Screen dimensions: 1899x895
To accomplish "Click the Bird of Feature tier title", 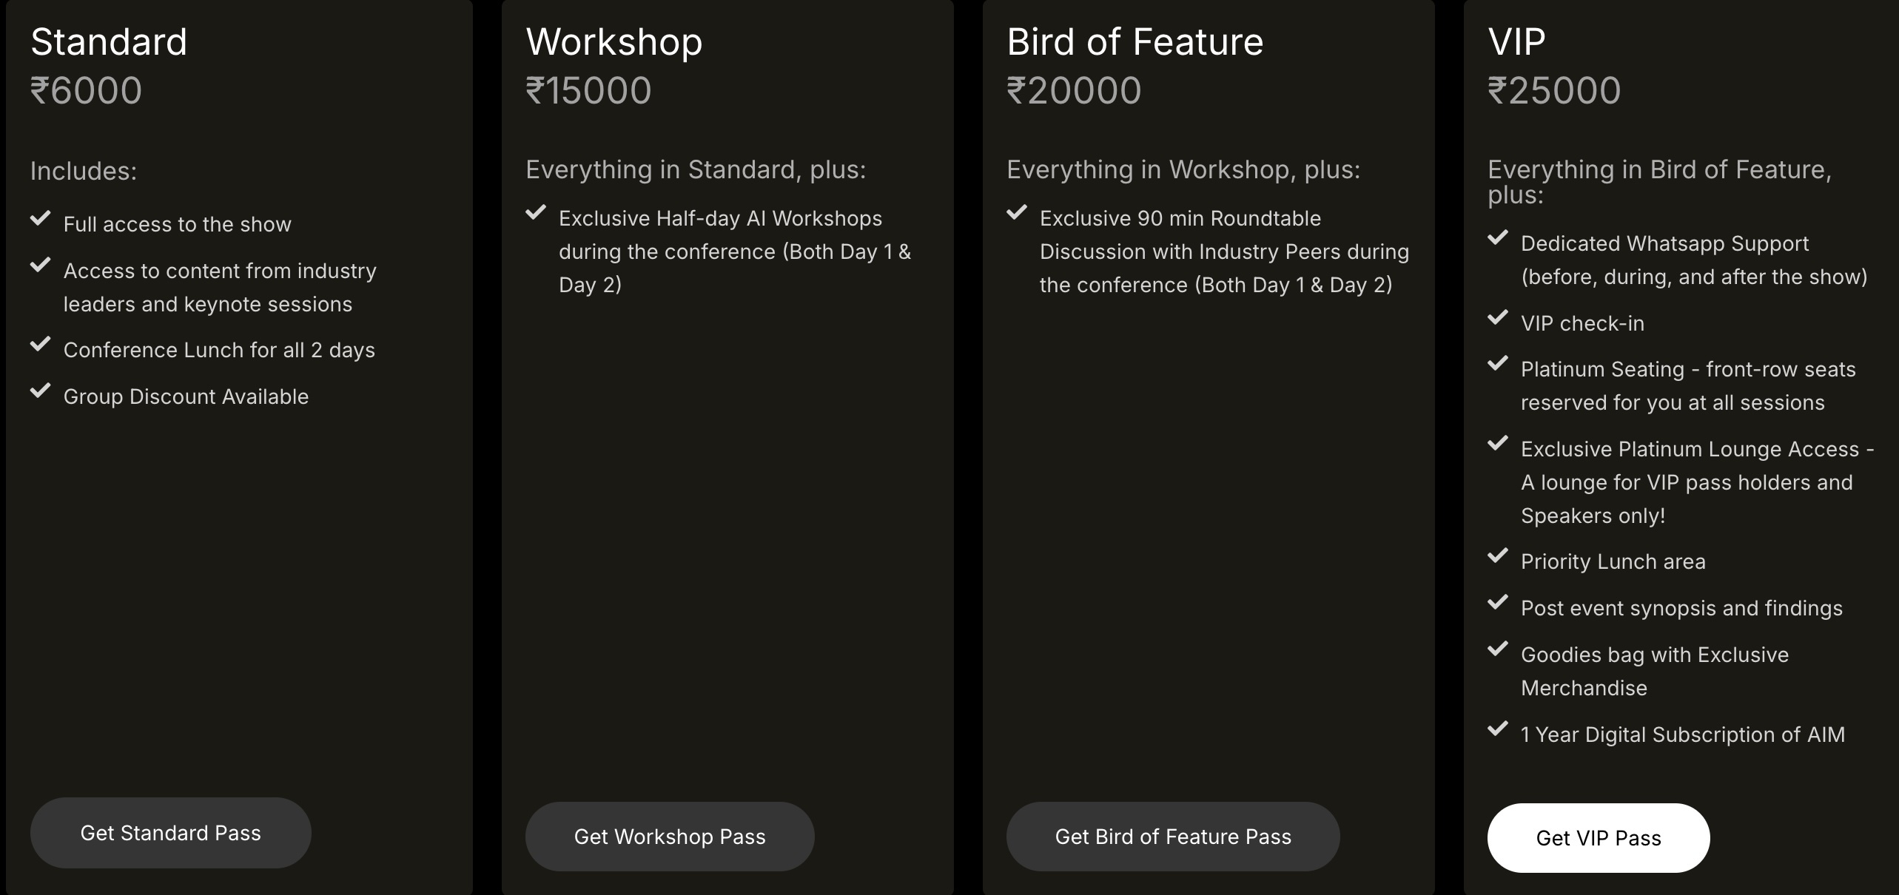I will [1135, 42].
